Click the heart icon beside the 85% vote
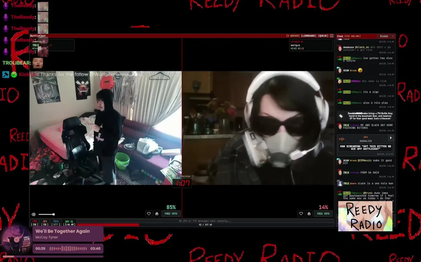Screen dimensions: 421x262 click(x=149, y=214)
